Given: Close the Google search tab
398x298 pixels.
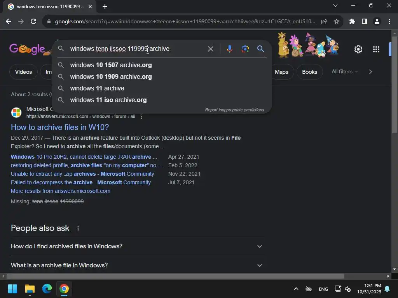Looking at the screenshot, I should (x=90, y=7).
